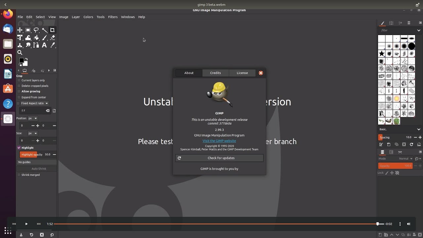The width and height of the screenshot is (423, 238).
Task: Enable the Fixed Aspect ratio checkbox
Action: [x=18, y=103]
